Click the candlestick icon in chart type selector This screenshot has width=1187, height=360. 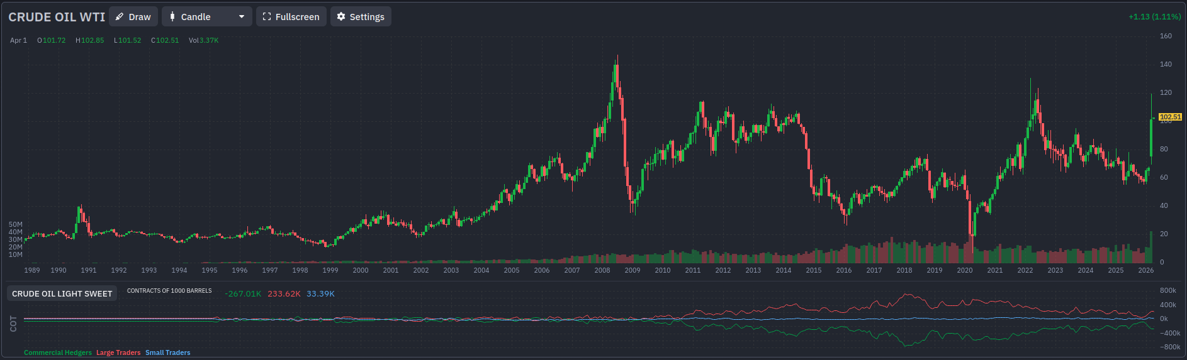172,17
